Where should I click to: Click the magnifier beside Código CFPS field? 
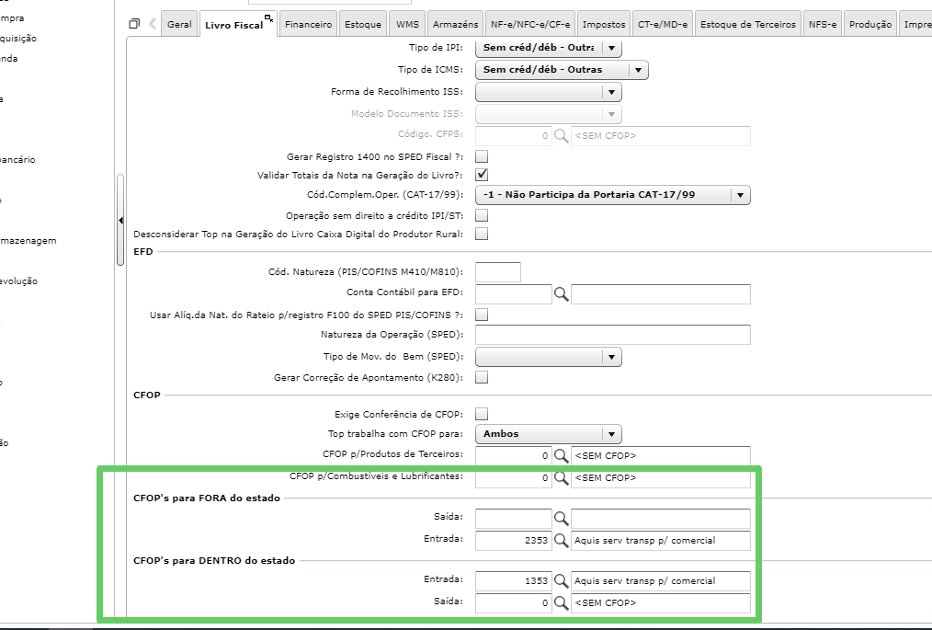[x=561, y=135]
